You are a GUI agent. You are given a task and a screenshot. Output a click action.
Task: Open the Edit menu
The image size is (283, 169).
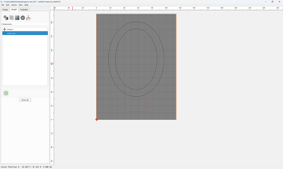tap(7, 5)
